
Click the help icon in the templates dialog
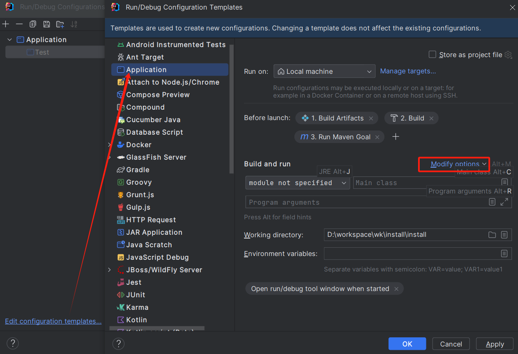tap(119, 344)
